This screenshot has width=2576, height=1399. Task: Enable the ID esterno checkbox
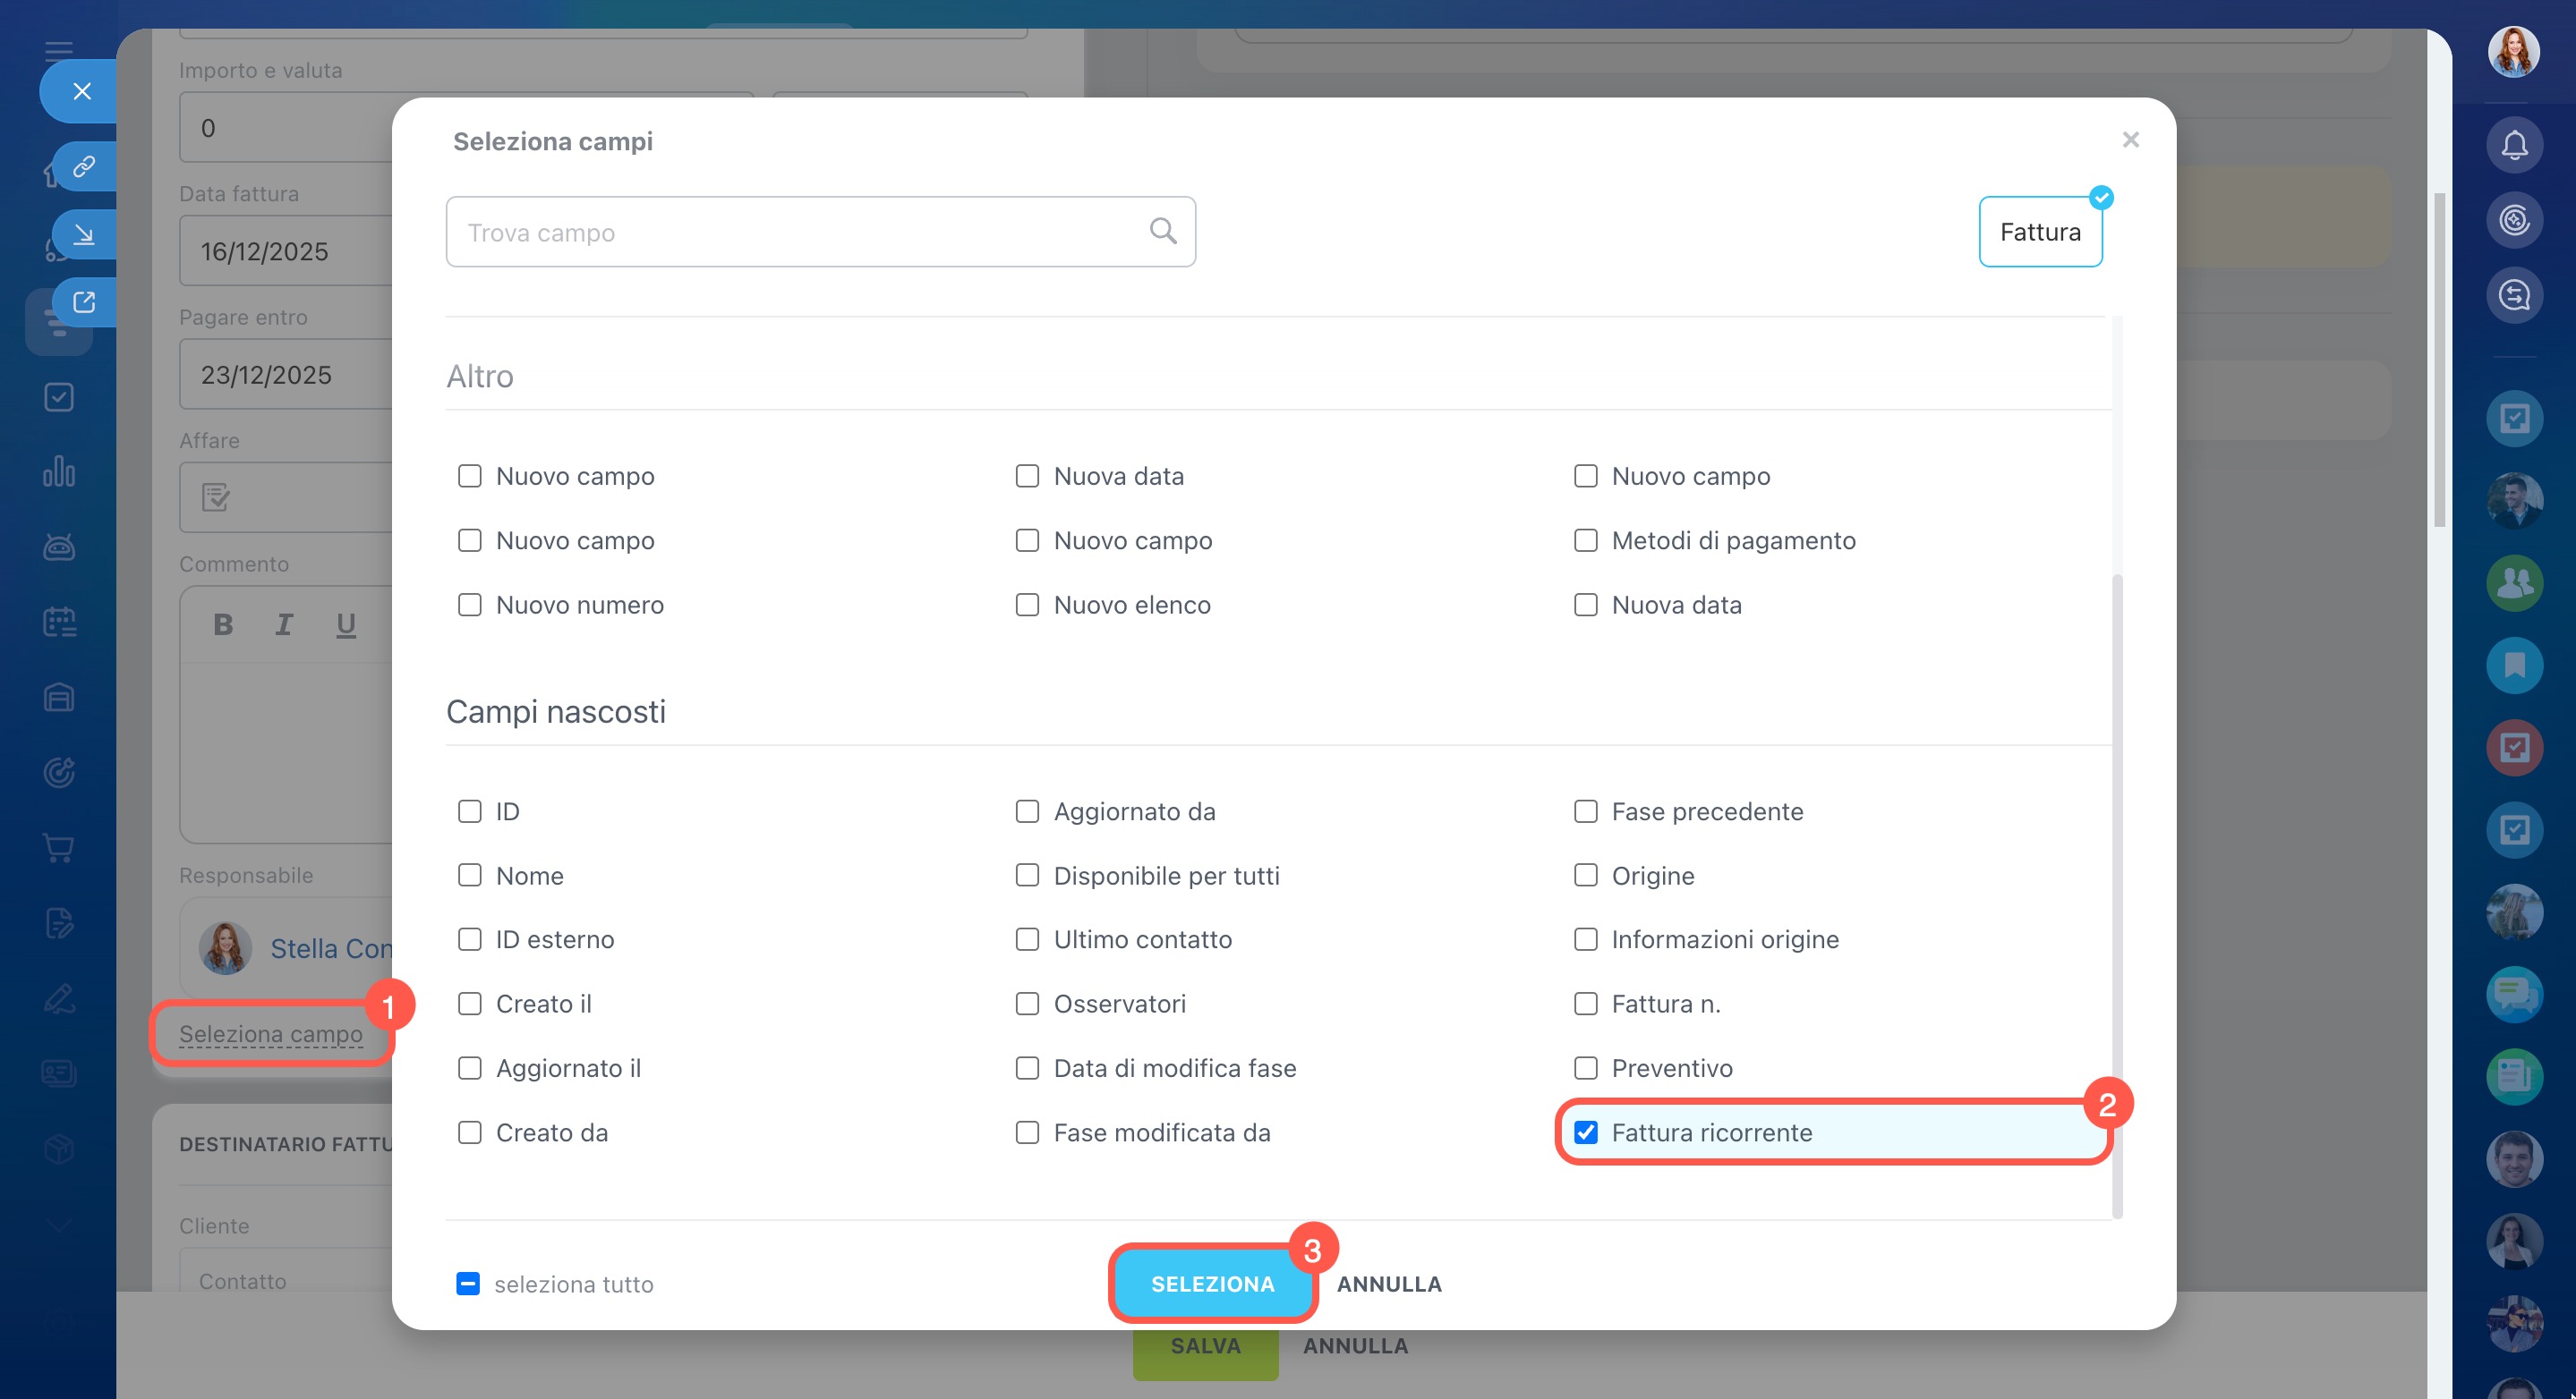tap(469, 939)
